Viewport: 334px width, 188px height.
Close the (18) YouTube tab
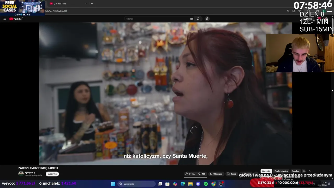86,4
